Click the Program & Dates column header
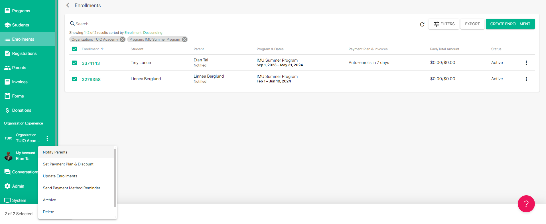 [x=270, y=49]
